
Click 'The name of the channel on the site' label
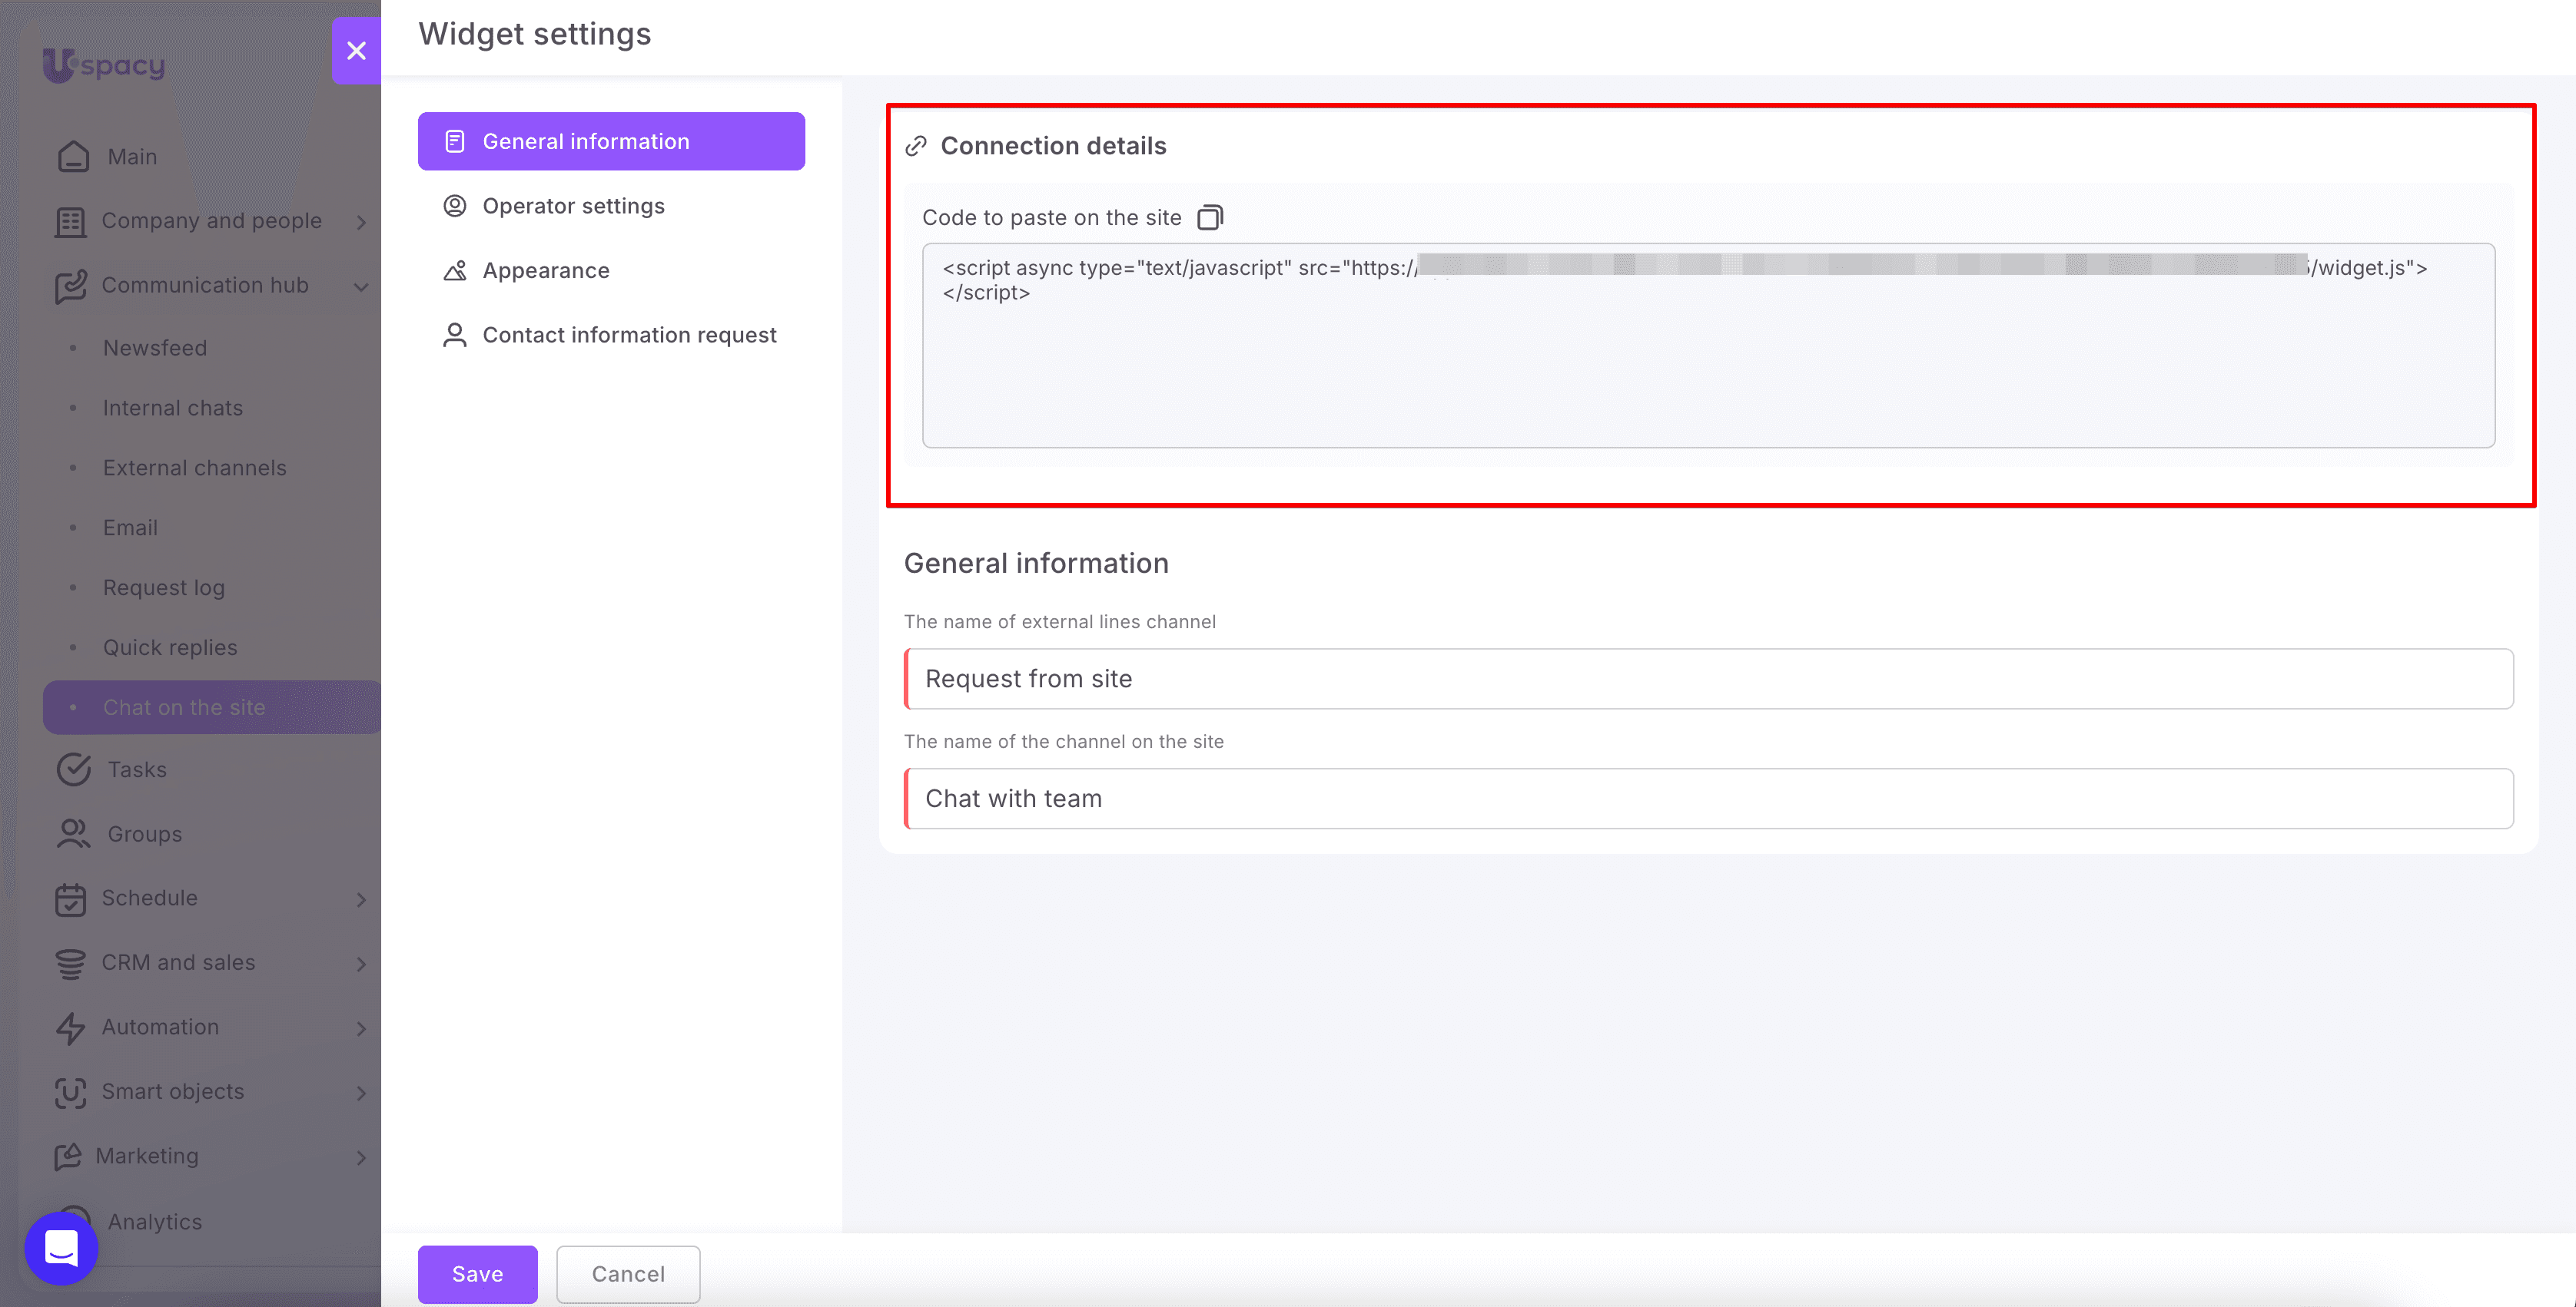tap(1064, 742)
